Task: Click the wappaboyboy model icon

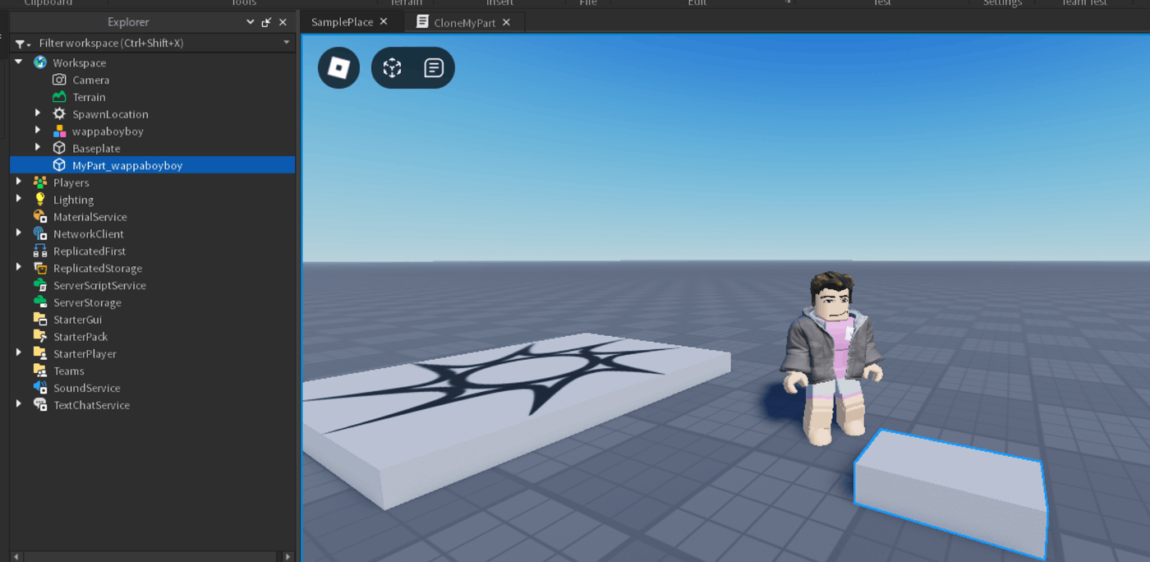Action: (x=59, y=131)
